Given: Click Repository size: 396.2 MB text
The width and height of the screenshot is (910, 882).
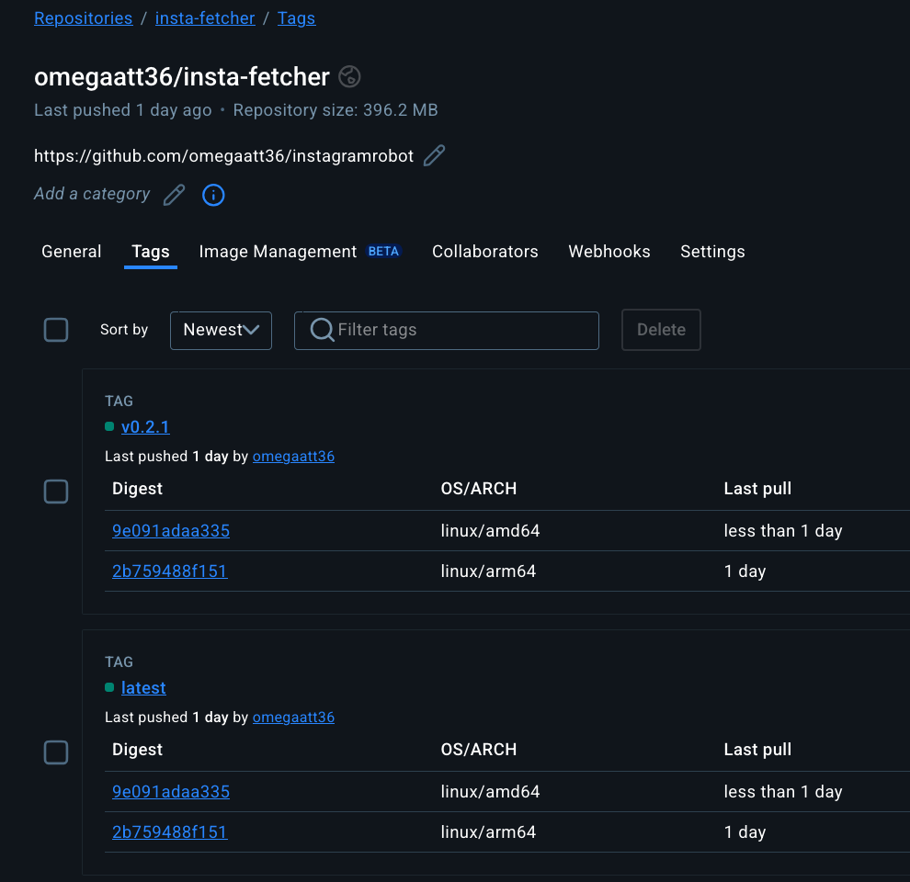Looking at the screenshot, I should (336, 110).
